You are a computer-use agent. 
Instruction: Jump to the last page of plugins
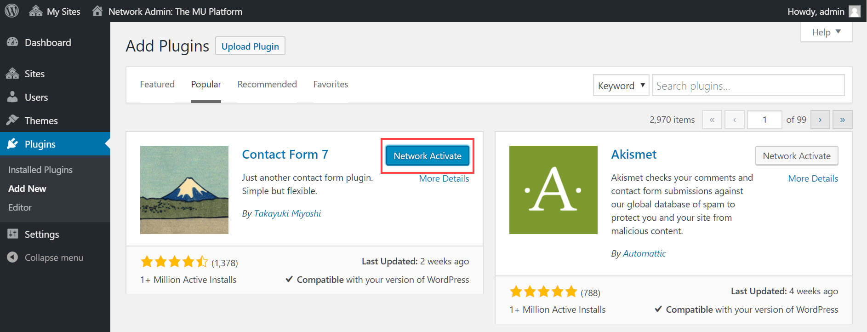[843, 120]
